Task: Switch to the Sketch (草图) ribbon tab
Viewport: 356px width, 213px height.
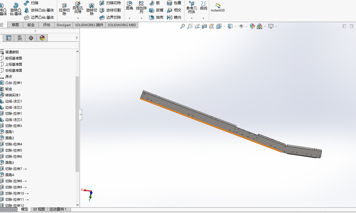Action: point(15,25)
